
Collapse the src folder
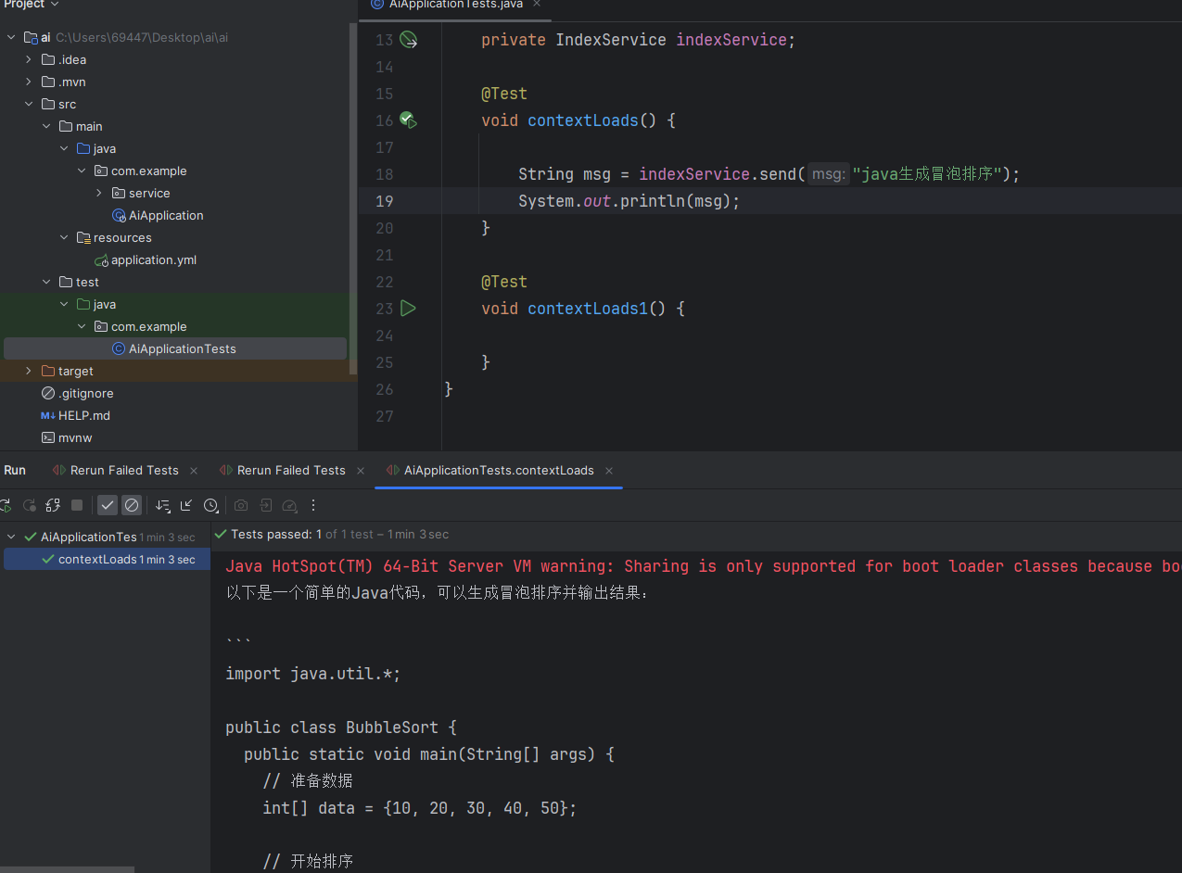pyautogui.click(x=30, y=104)
